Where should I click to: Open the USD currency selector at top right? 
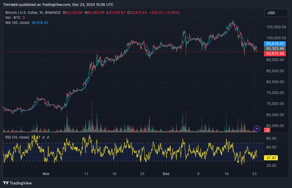click(x=276, y=13)
